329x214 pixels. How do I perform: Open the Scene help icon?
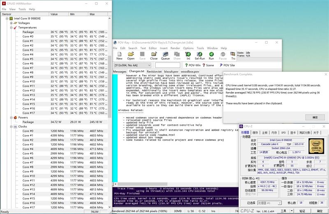[x=204, y=65]
